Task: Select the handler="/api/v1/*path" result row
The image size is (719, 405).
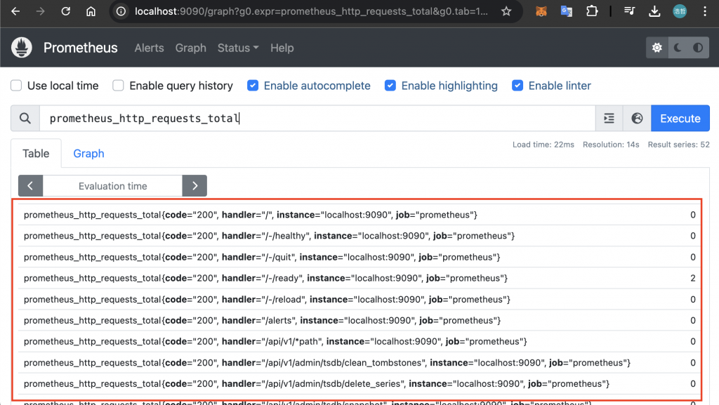Action: 359,341
